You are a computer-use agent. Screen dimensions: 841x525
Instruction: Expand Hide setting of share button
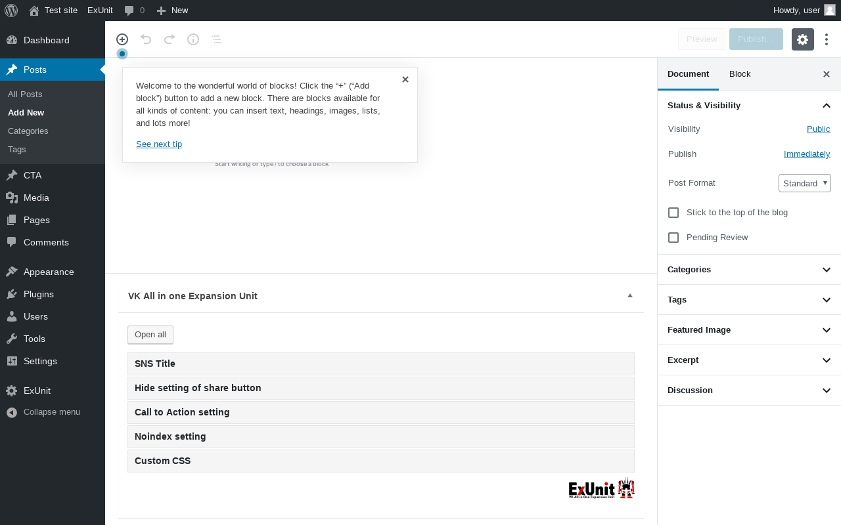coord(381,388)
